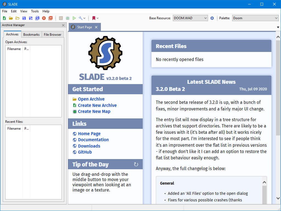This screenshot has width=281, height=211.
Task: Click the globe icon beside Home Page
Action: 75,134
